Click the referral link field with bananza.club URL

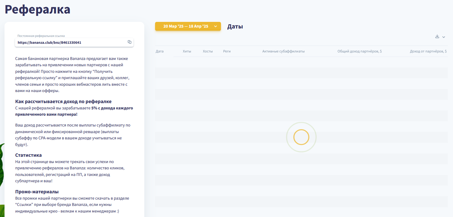[74, 43]
